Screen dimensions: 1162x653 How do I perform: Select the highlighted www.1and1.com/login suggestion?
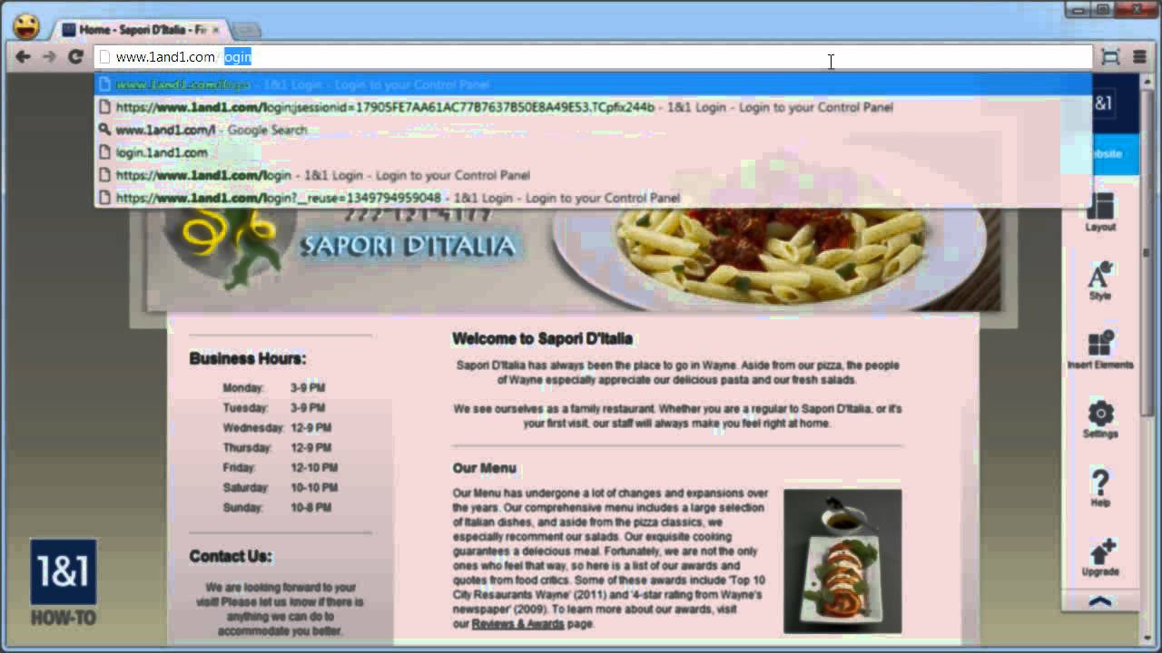coord(593,84)
